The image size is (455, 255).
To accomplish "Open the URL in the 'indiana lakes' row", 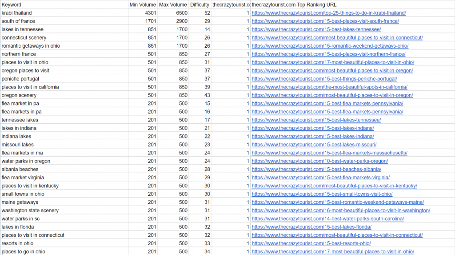I will [x=313, y=136].
